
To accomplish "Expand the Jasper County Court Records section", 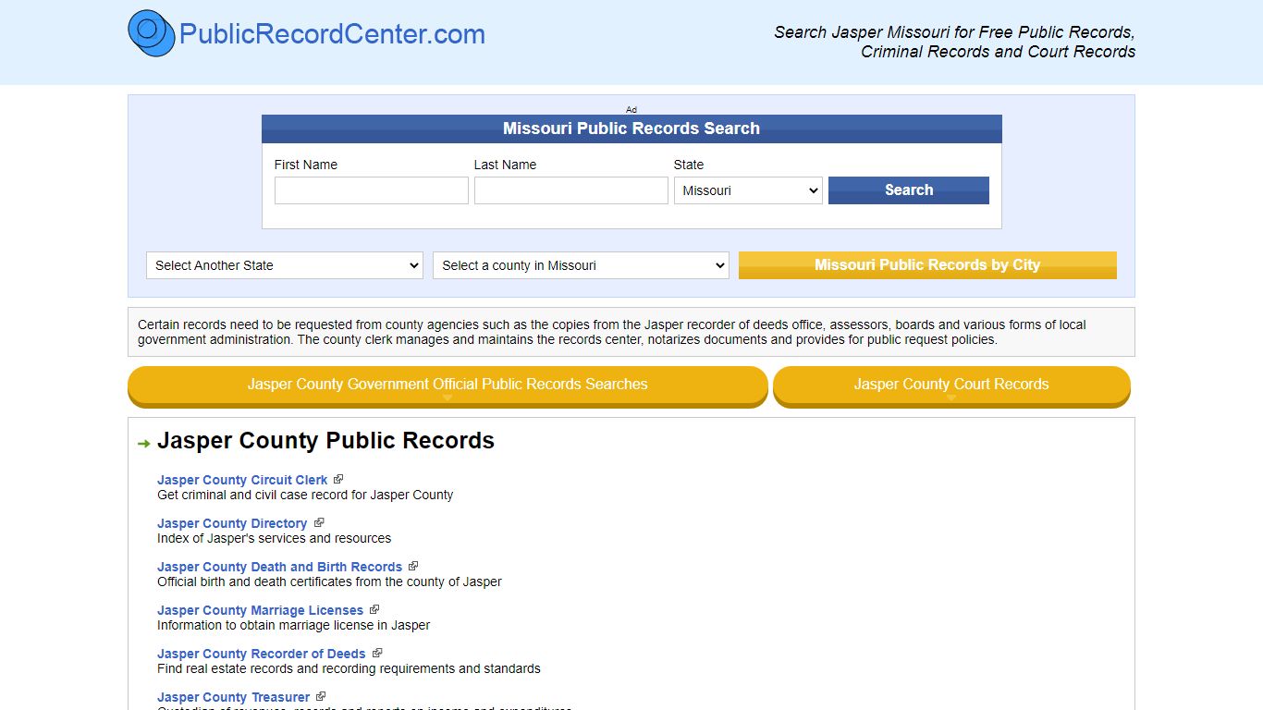I will click(951, 386).
